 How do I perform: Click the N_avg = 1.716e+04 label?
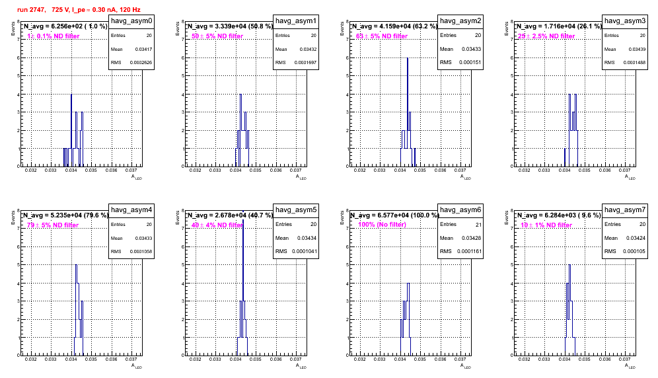[x=559, y=26]
